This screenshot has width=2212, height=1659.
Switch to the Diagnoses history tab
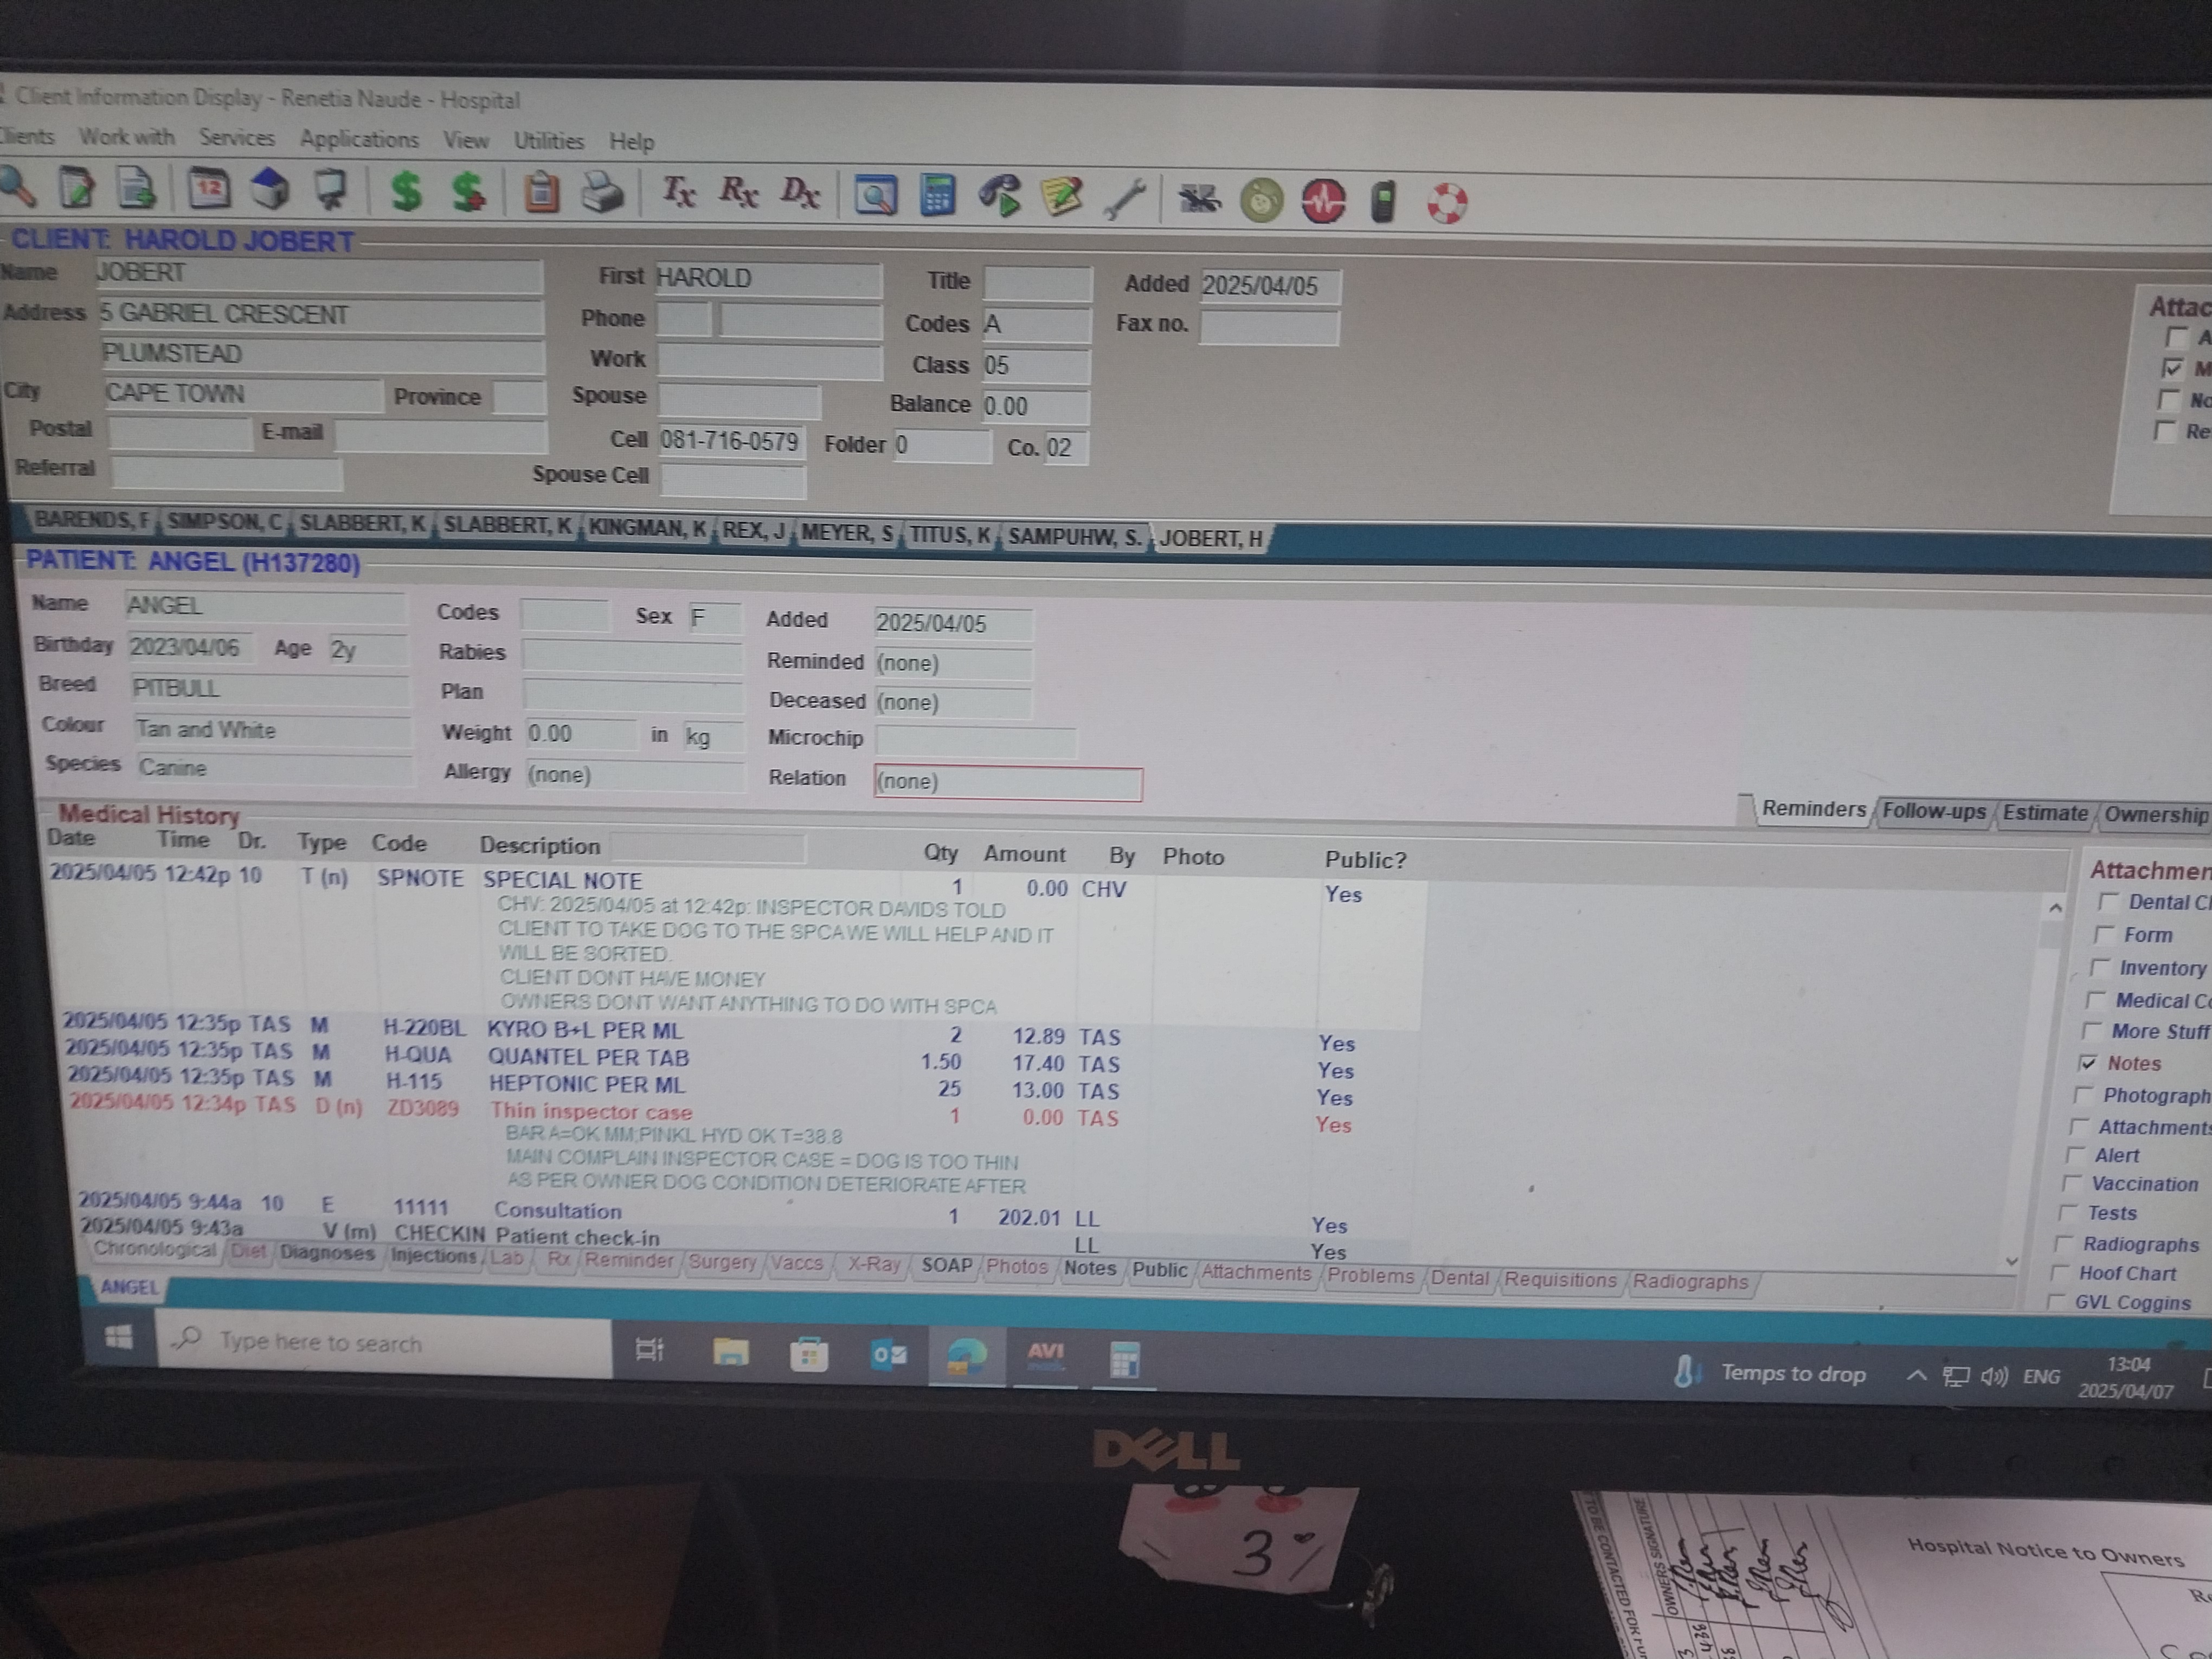(x=327, y=1253)
